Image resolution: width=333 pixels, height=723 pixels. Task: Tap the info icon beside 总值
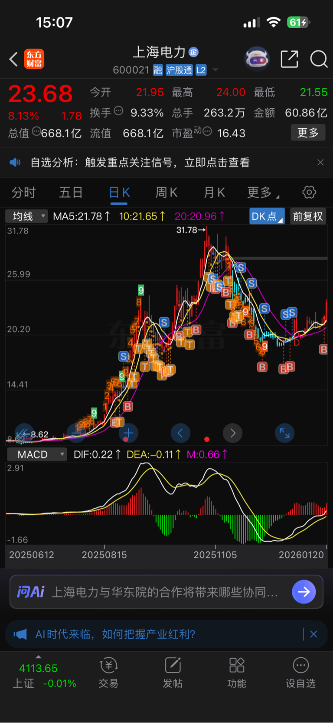click(36, 131)
